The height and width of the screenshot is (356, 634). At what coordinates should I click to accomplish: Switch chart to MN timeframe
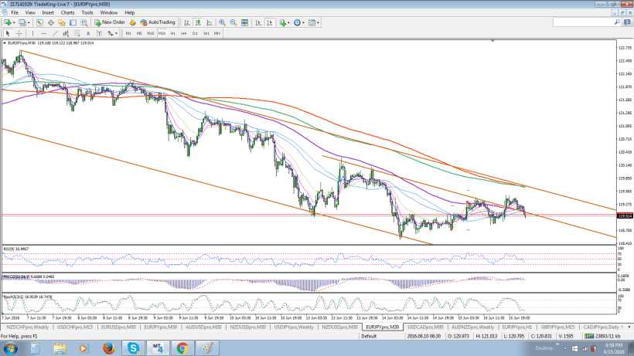click(x=217, y=33)
